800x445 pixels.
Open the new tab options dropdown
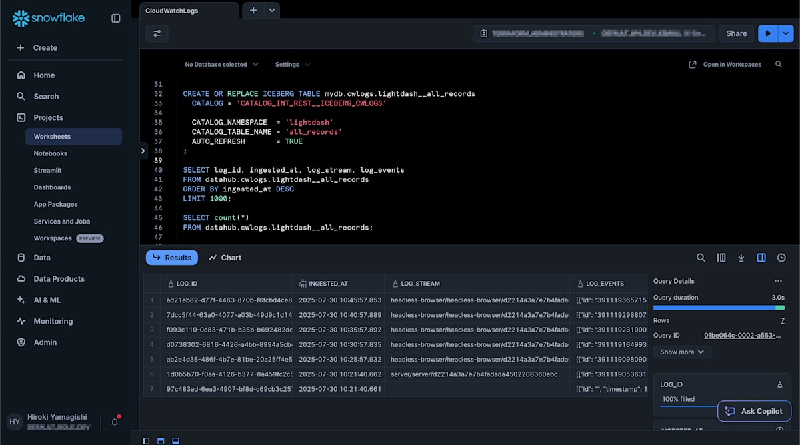271,11
